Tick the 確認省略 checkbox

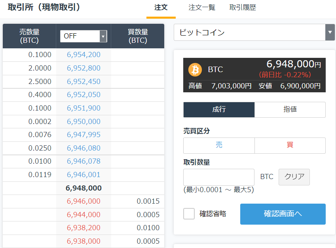click(x=189, y=214)
